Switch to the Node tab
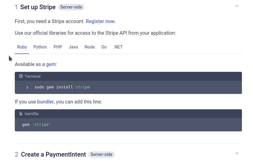Viewport: 253px width, 163px height. (90, 47)
